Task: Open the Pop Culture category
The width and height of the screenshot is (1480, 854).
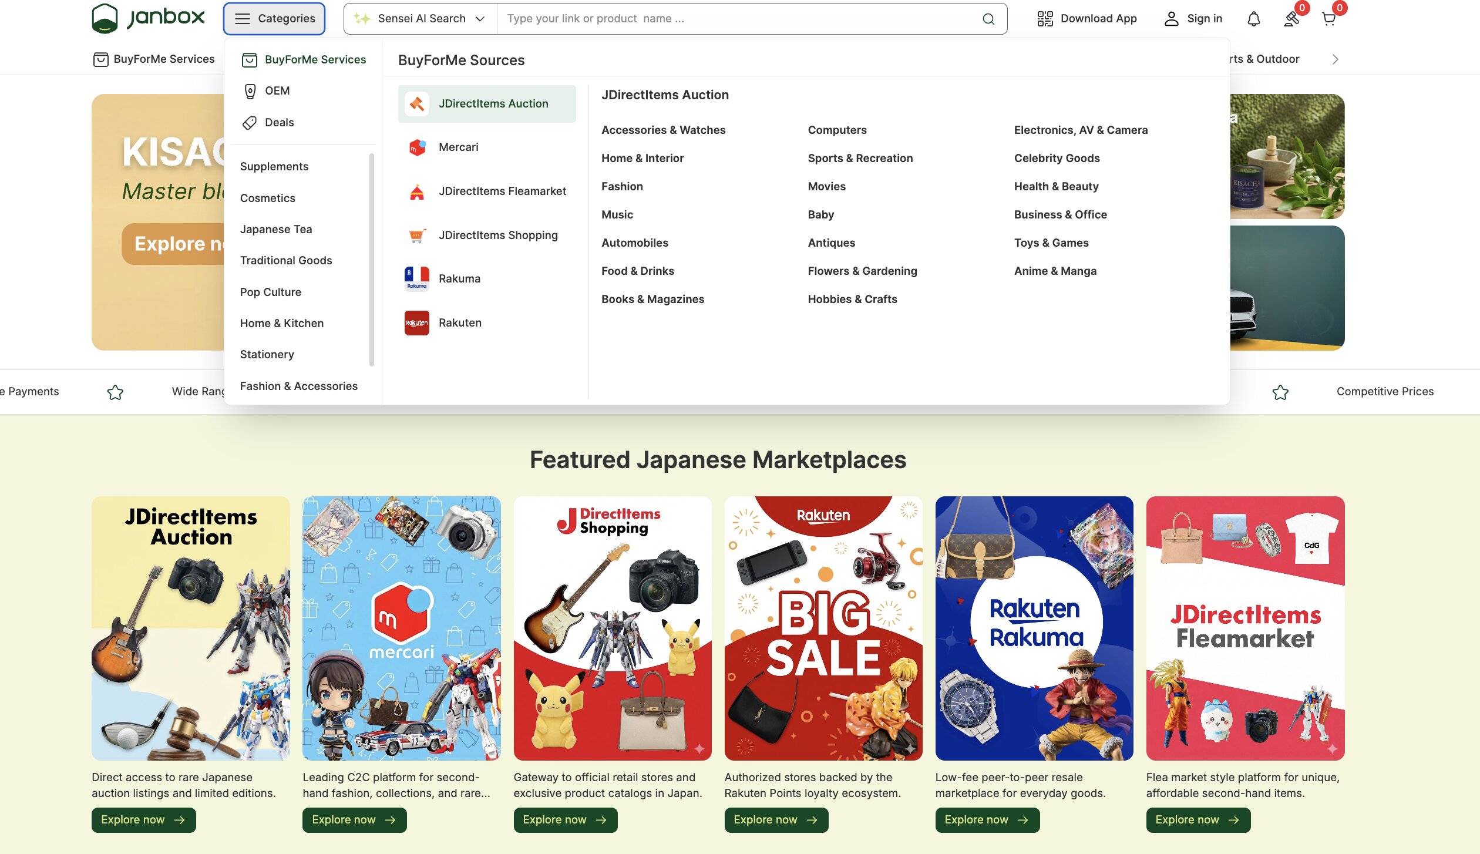Action: (x=271, y=292)
